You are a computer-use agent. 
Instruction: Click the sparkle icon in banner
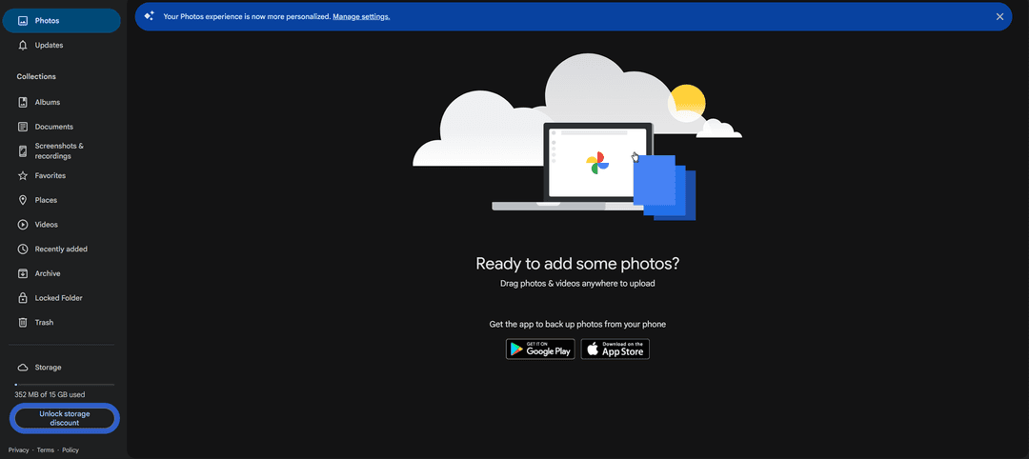coord(149,16)
